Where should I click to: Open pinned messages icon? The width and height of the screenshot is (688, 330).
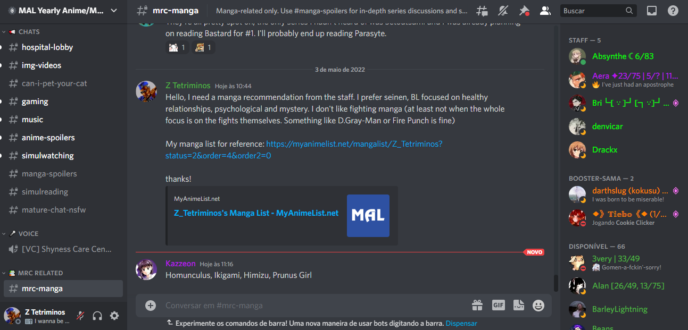[524, 11]
